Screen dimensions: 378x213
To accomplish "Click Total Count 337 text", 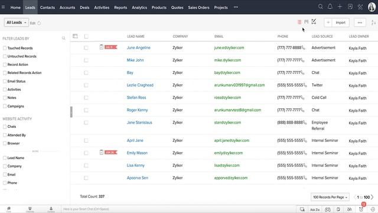I will pyautogui.click(x=92, y=196).
